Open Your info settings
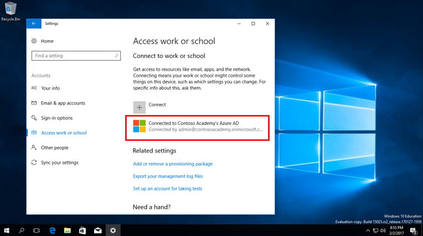The image size is (423, 236). (50, 88)
